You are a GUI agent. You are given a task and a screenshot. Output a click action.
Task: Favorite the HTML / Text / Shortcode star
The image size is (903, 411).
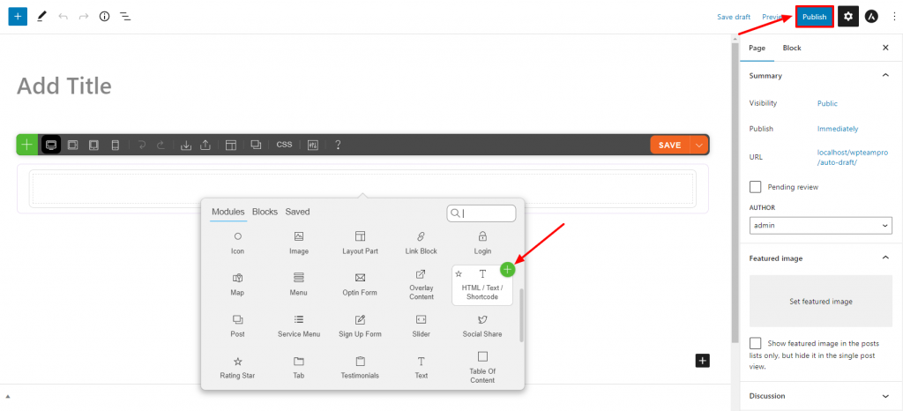pos(459,273)
